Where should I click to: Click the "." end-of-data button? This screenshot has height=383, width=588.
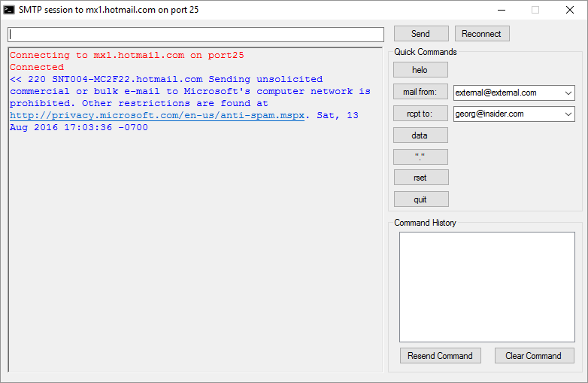pos(420,157)
